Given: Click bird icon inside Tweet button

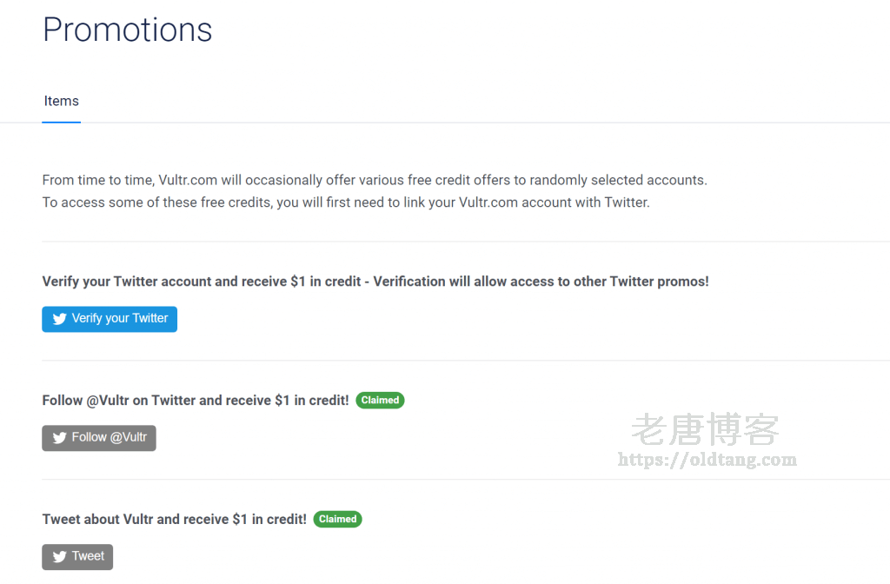Looking at the screenshot, I should pyautogui.click(x=60, y=557).
